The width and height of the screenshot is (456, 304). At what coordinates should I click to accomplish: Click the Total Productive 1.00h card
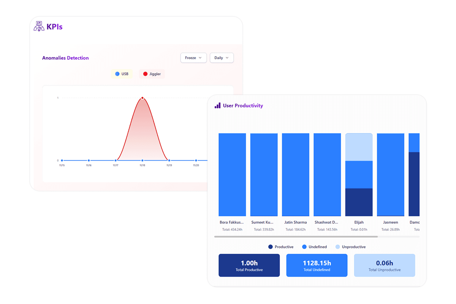tap(249, 265)
